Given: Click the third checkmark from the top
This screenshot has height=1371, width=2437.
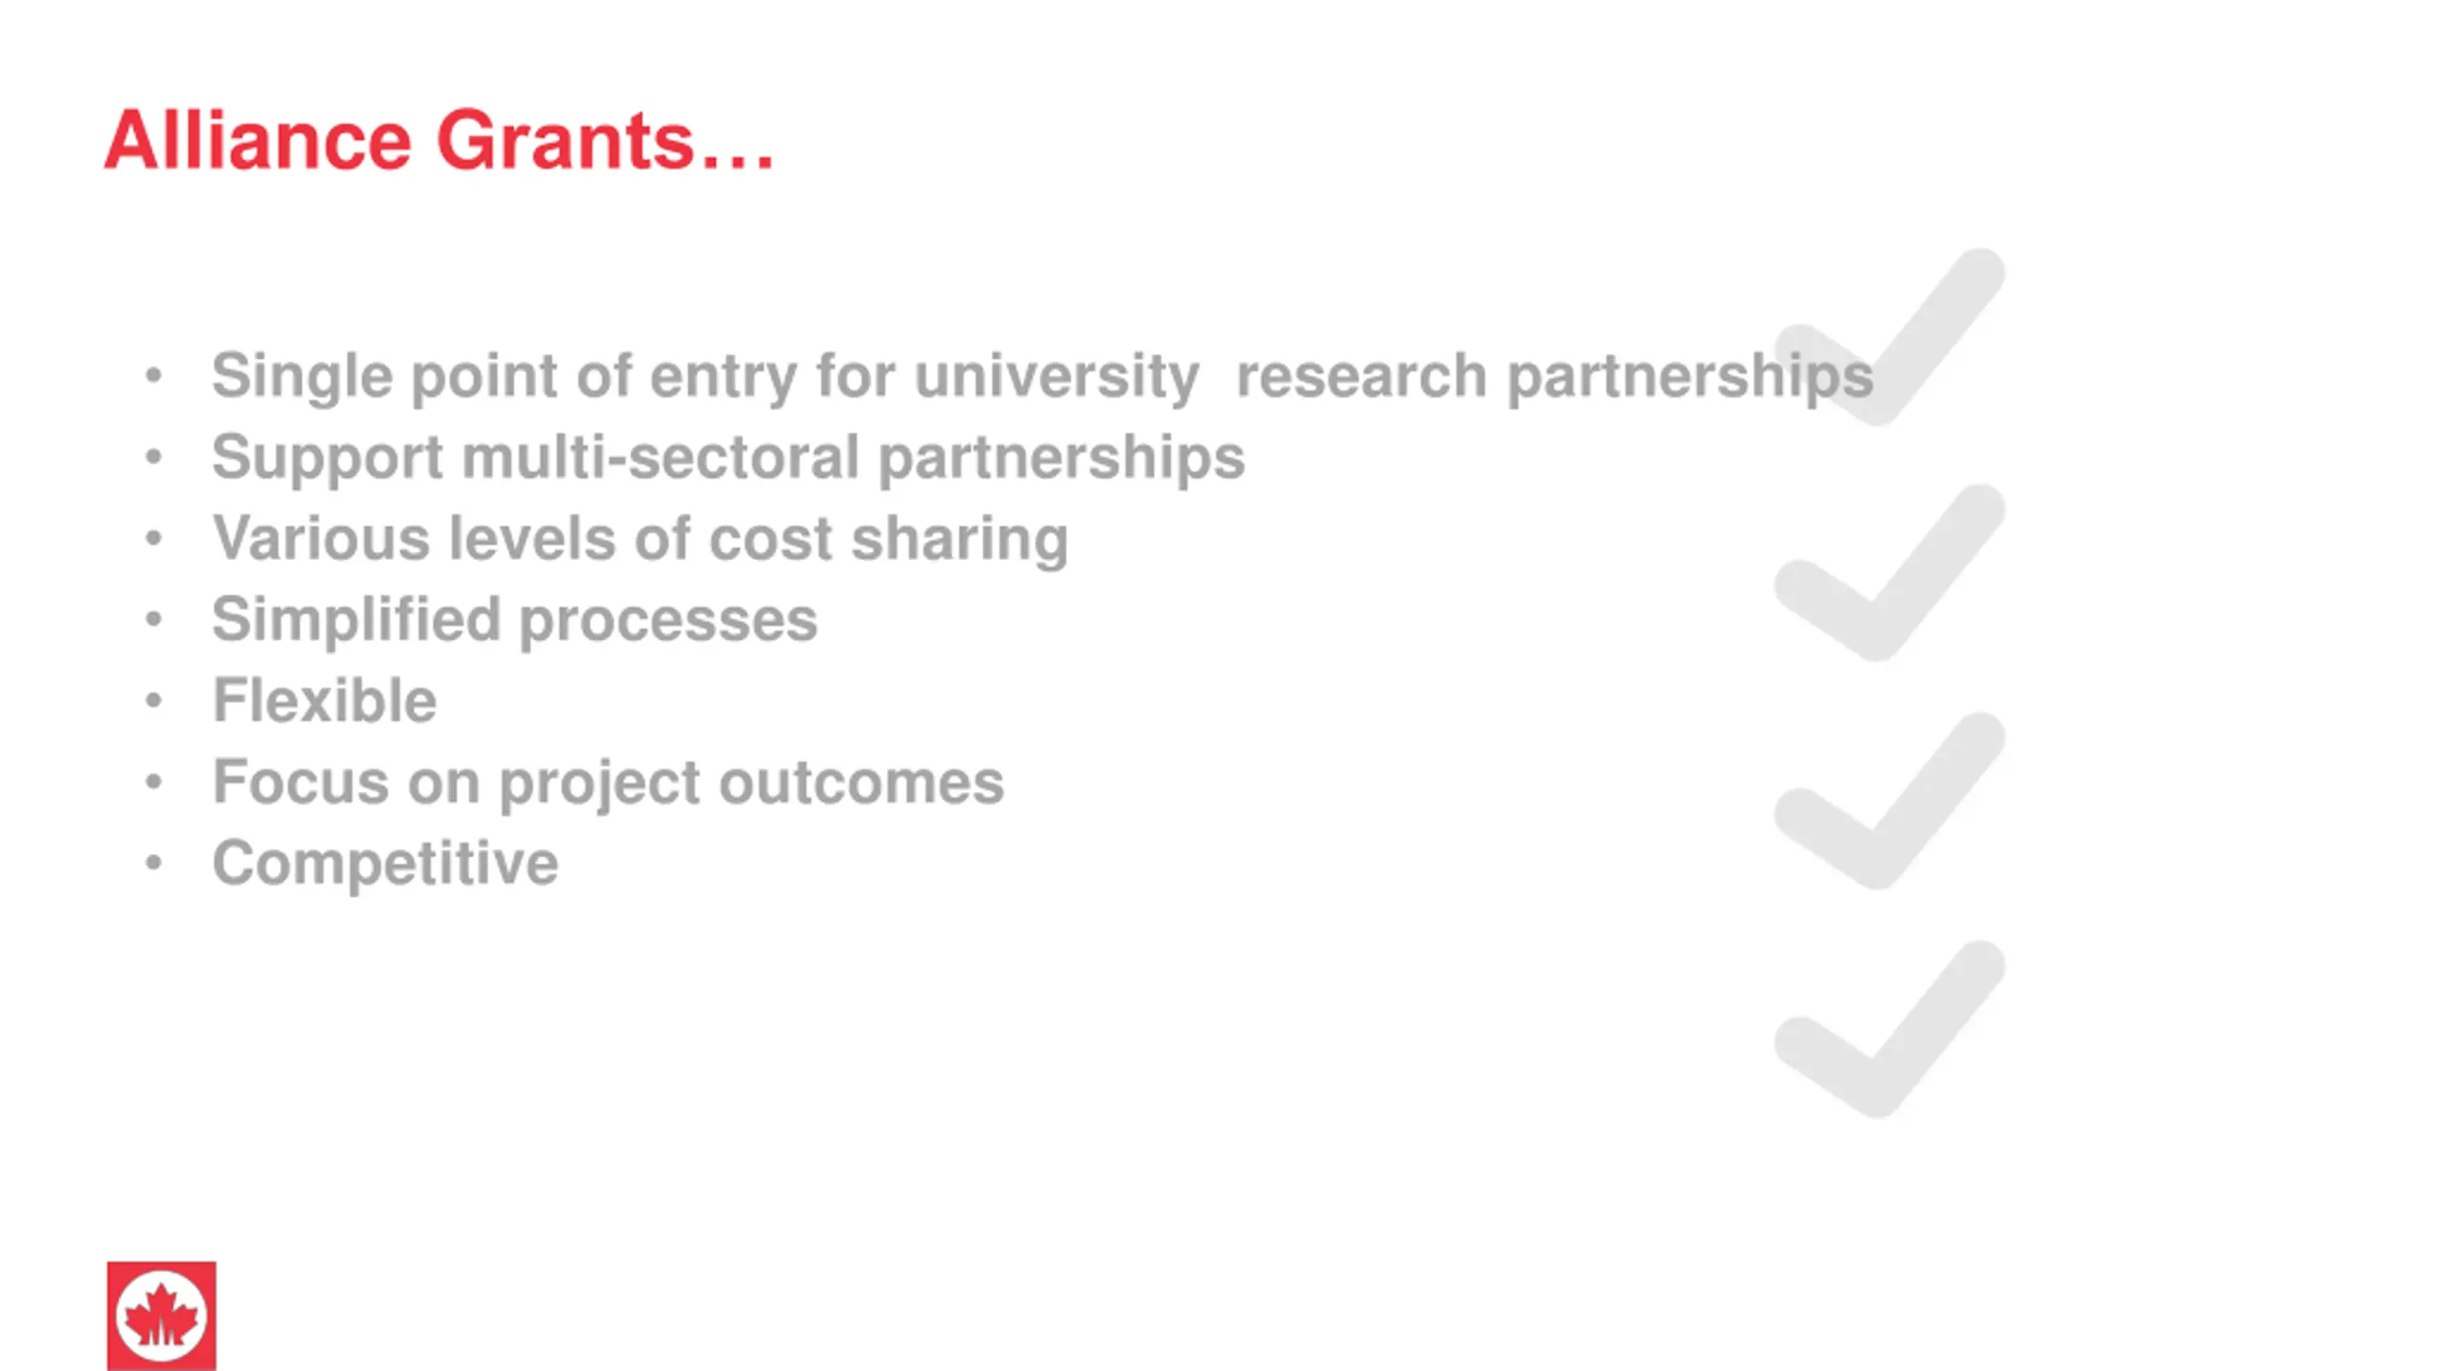Looking at the screenshot, I should (1891, 800).
